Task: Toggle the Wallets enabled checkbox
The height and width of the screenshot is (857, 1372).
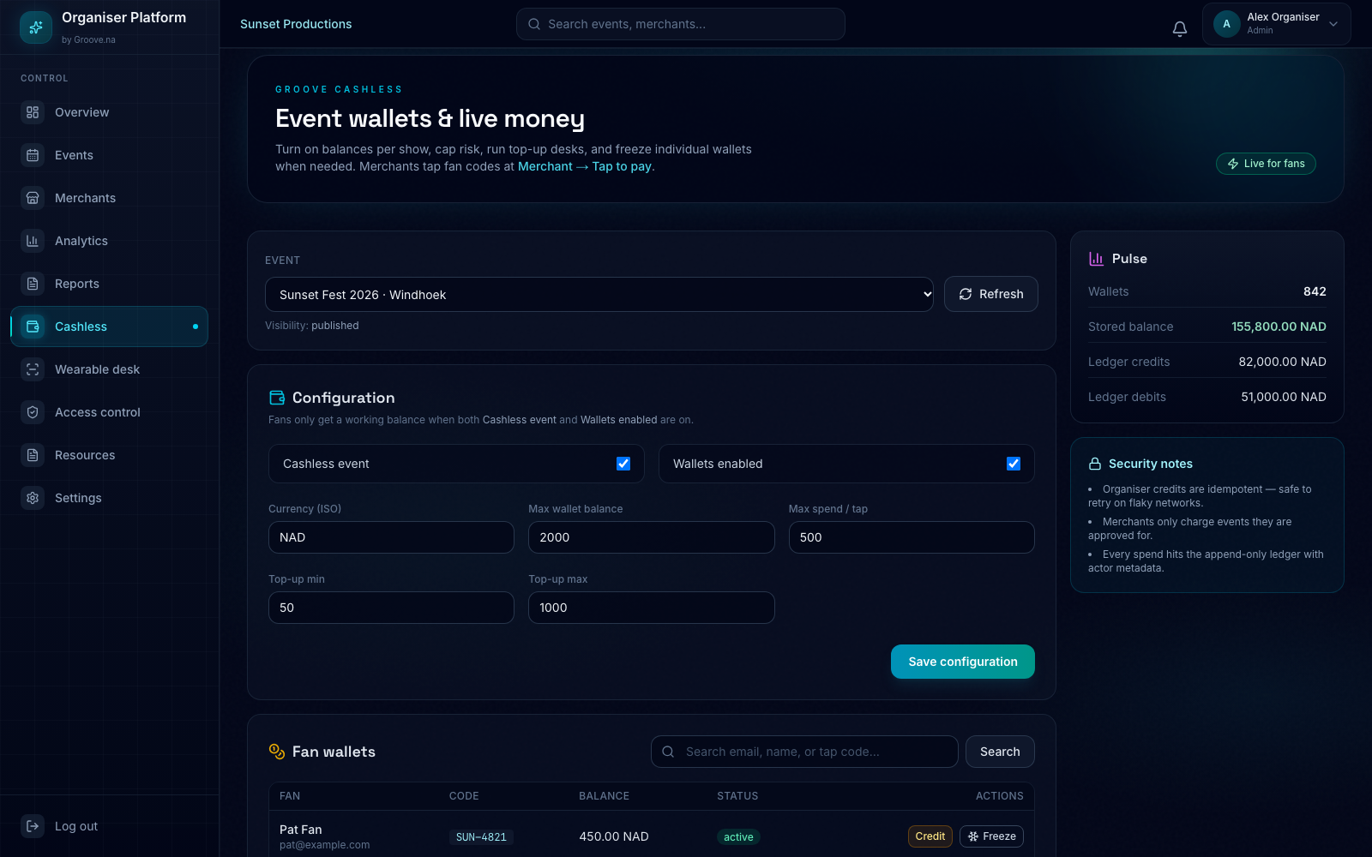Action: point(1014,464)
